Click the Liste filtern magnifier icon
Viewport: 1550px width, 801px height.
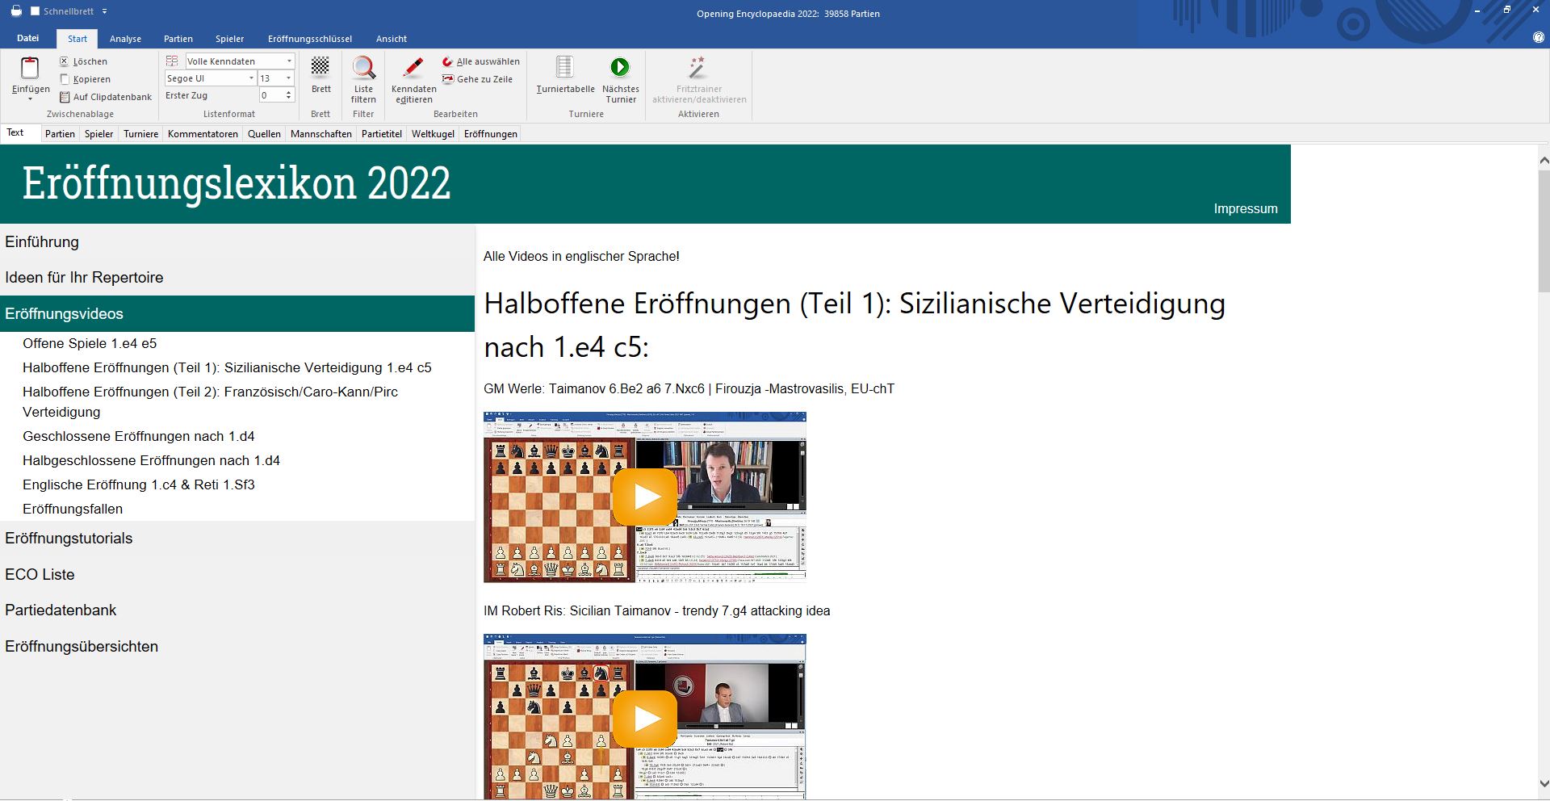(363, 68)
